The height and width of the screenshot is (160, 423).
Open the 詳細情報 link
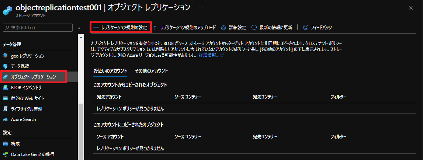point(208,55)
